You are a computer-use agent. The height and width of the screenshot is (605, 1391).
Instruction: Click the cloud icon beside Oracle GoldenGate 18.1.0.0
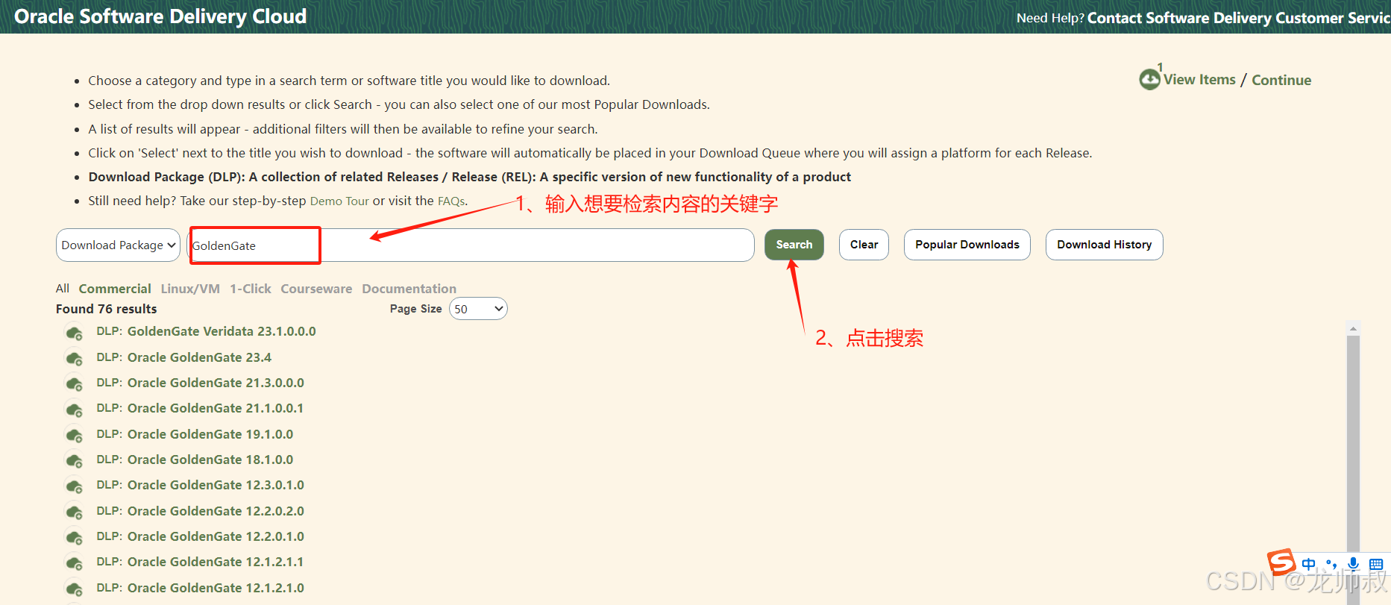pyautogui.click(x=74, y=461)
